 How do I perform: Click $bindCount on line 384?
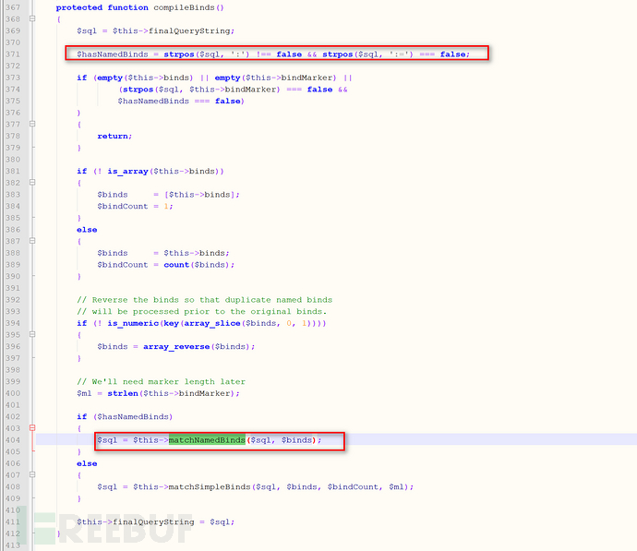[123, 206]
